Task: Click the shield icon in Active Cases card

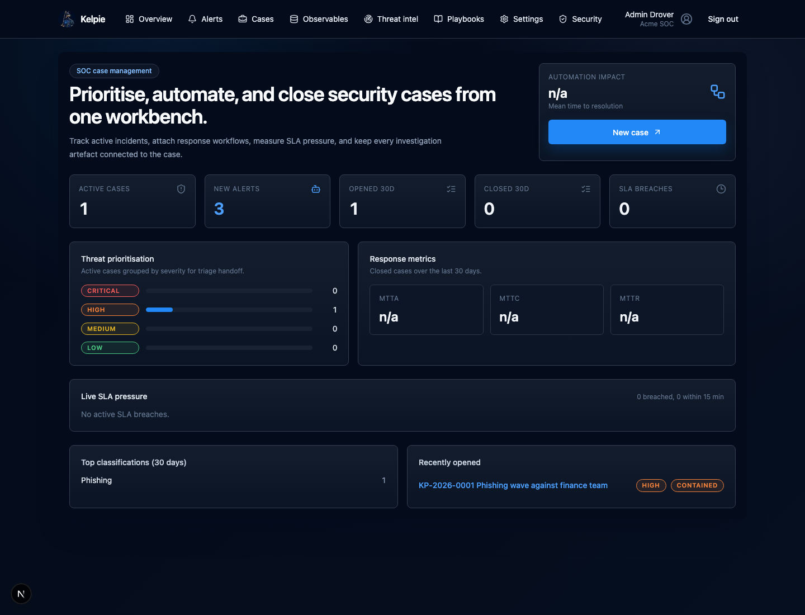Action: pyautogui.click(x=181, y=189)
